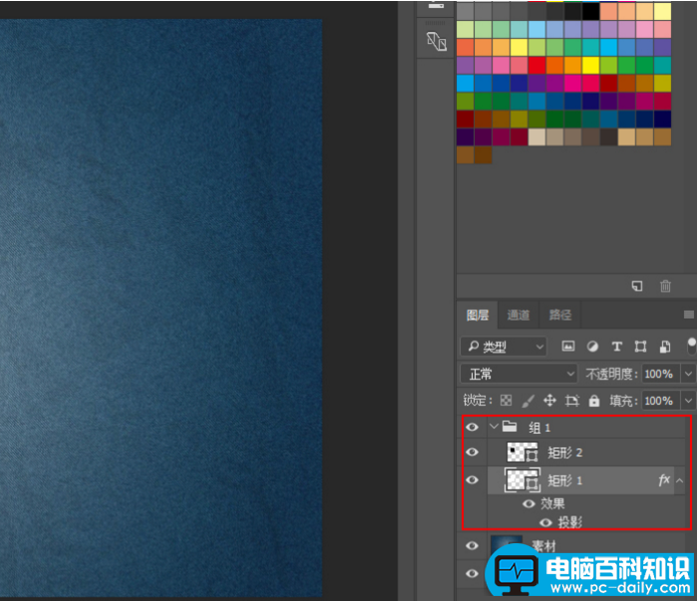Filter layers by smart object icon
699x601 pixels.
[665, 346]
